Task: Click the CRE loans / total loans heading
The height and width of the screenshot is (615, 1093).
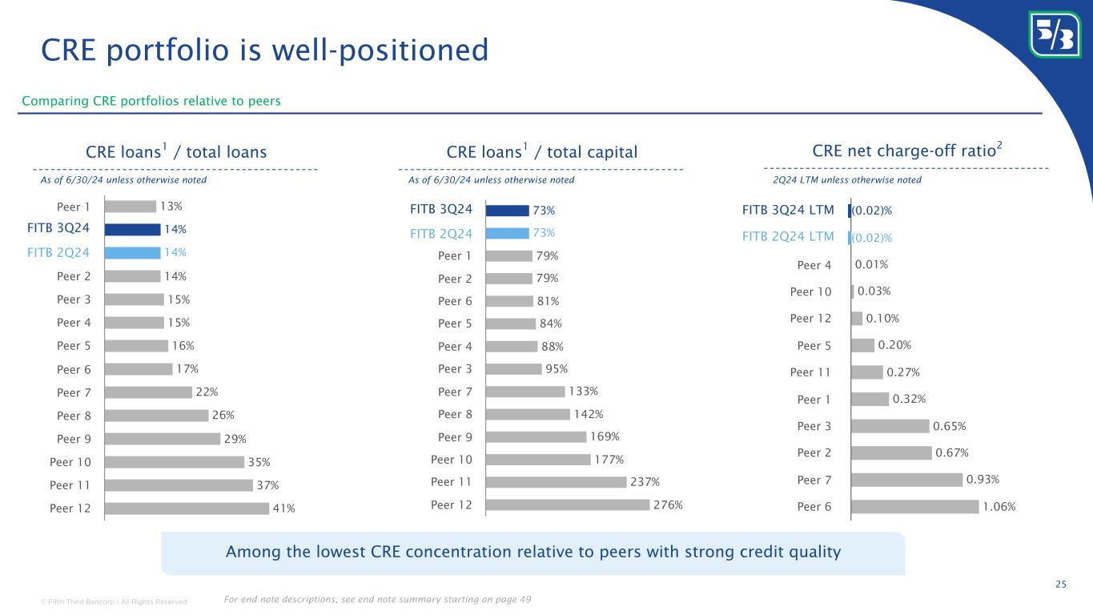Action: coord(175,151)
